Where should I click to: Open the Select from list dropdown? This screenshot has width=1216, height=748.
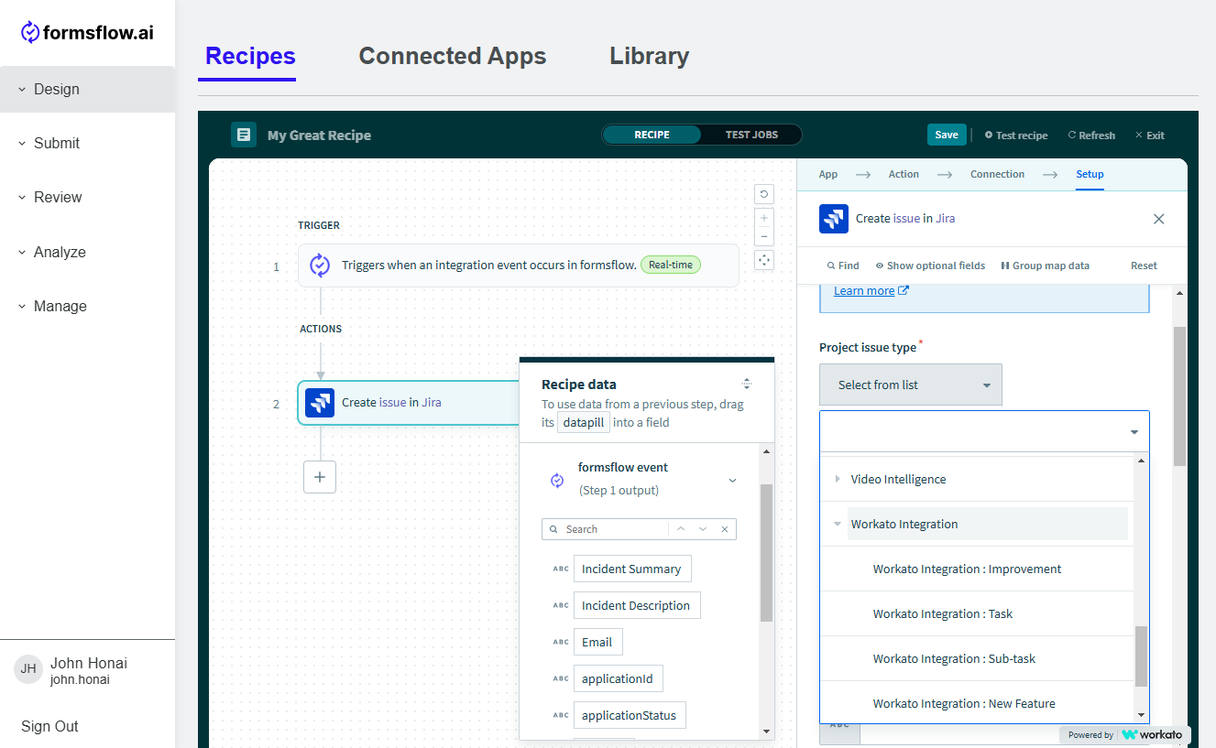click(911, 385)
